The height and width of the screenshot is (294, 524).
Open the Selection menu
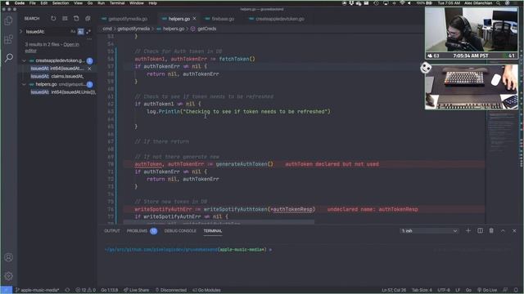(x=61, y=3)
